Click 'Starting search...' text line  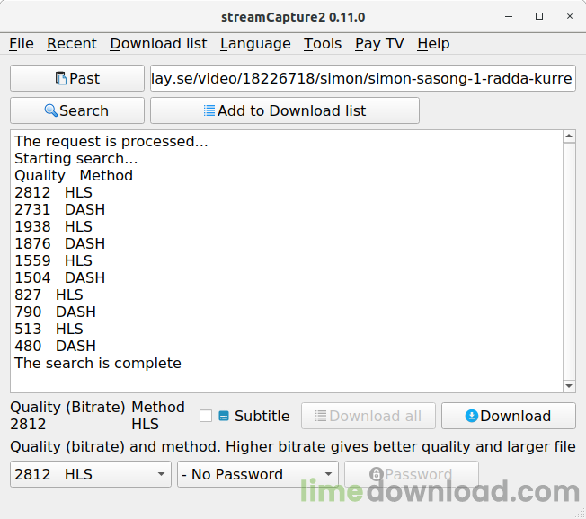click(76, 159)
